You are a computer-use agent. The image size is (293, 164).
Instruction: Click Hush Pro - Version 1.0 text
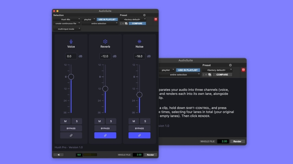(68, 147)
